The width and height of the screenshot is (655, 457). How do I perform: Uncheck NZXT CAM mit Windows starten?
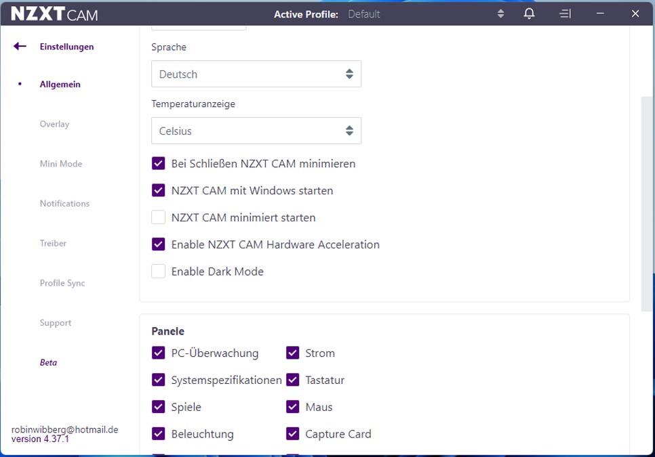pos(158,190)
